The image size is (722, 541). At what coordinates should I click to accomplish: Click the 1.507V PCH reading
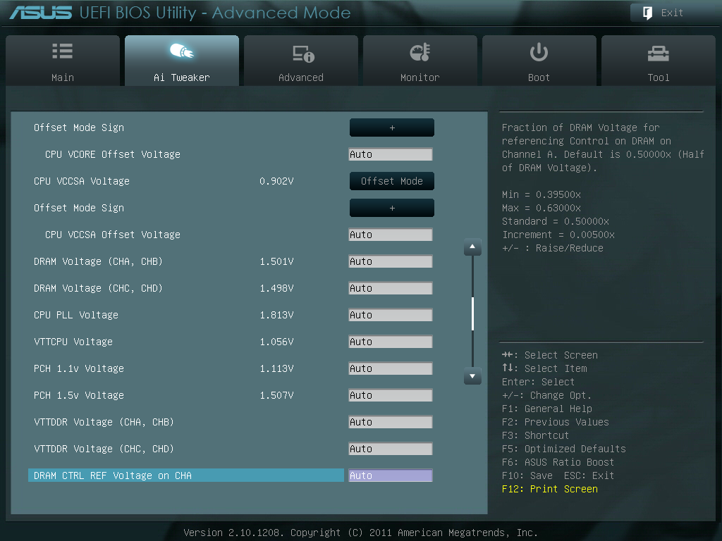pos(276,395)
